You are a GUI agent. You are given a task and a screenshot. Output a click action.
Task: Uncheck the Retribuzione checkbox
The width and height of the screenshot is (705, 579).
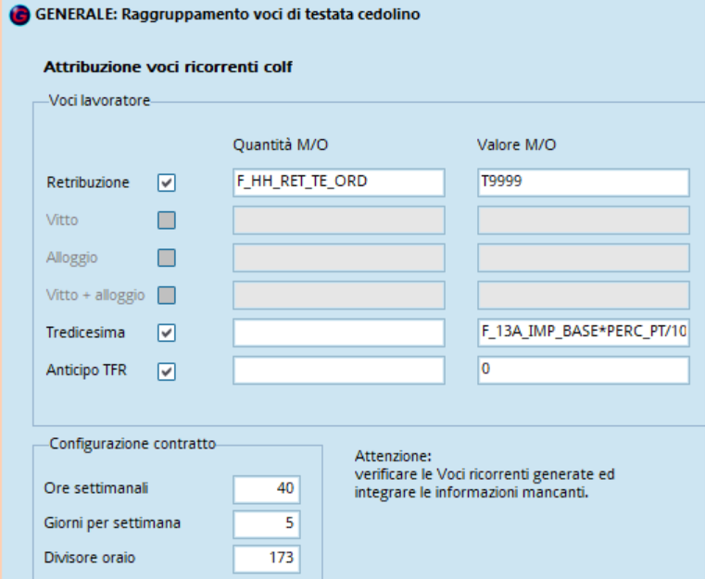[167, 183]
